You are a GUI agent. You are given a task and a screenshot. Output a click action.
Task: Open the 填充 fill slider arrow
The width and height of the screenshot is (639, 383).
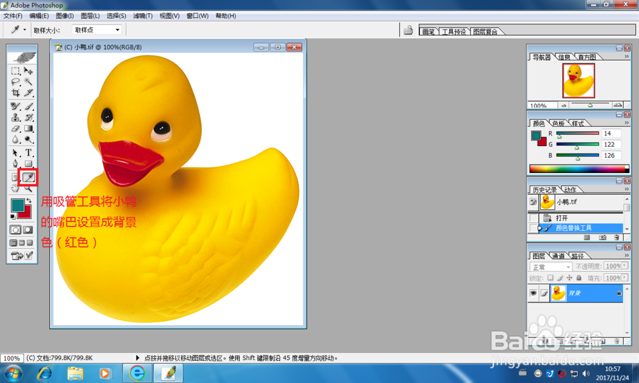click(624, 278)
